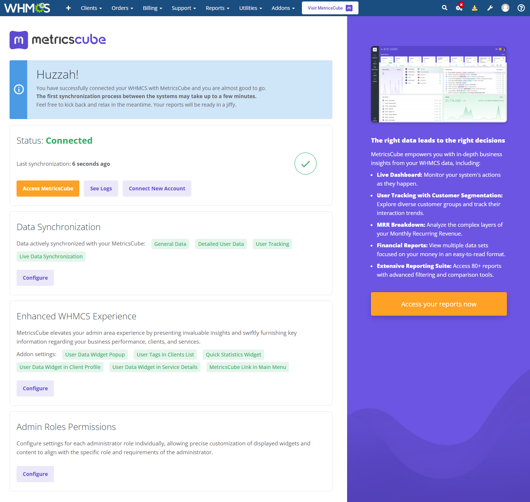Open the wrench configuration icon
This screenshot has width=530, height=502.
point(490,8)
